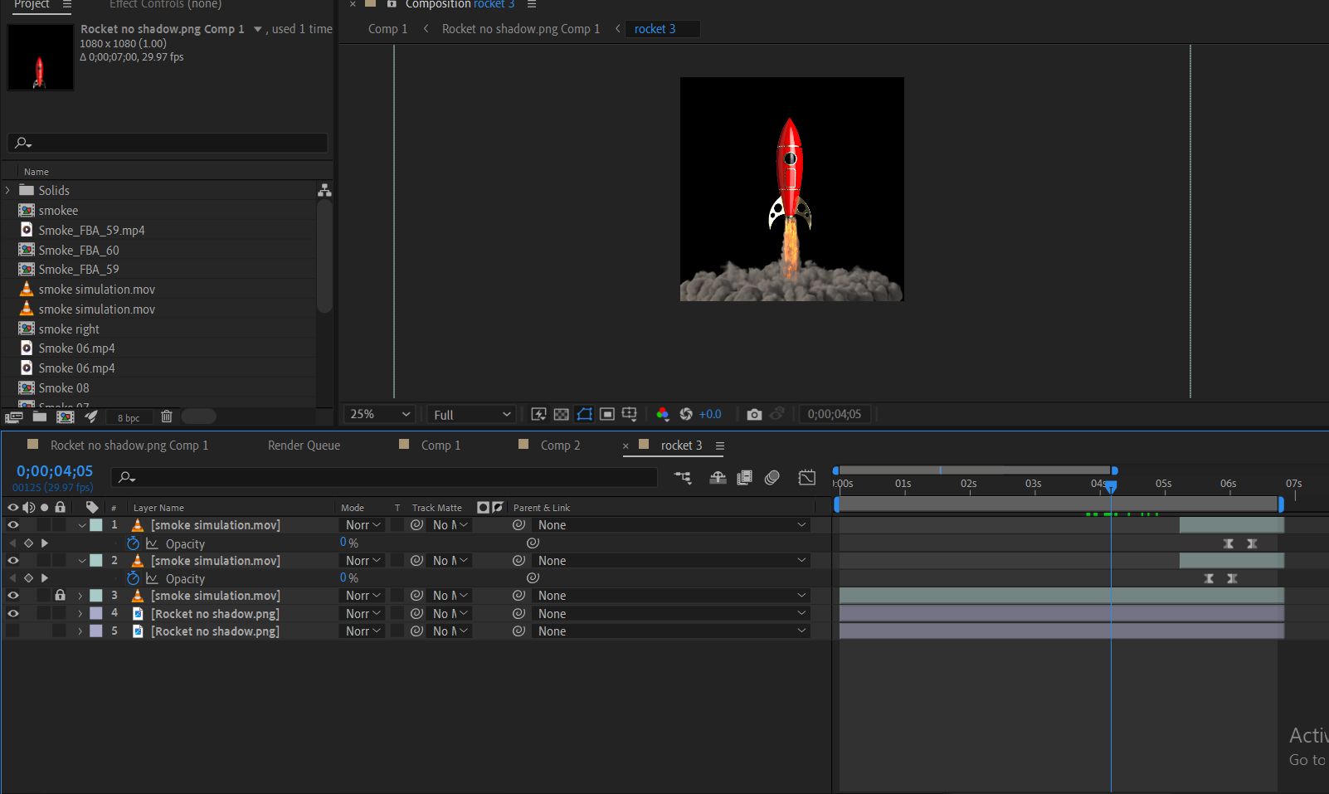Click the Opacity stopwatch on layer 1
This screenshot has width=1329, height=794.
tap(133, 543)
